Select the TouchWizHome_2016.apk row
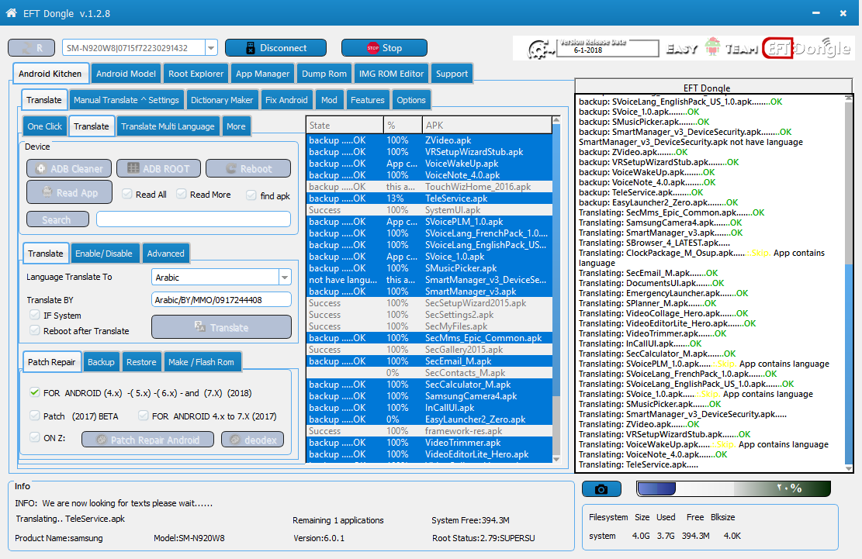The image size is (862, 559). click(429, 187)
